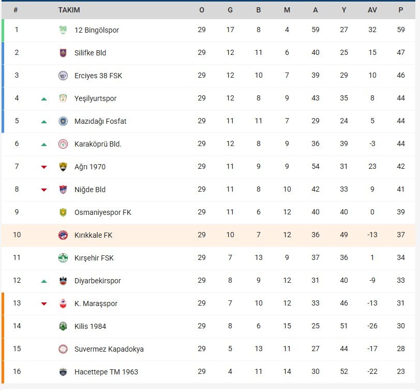Click the red down arrow beside K. Maraşspor
Screen dimensions: 420x391
[x=44, y=304]
